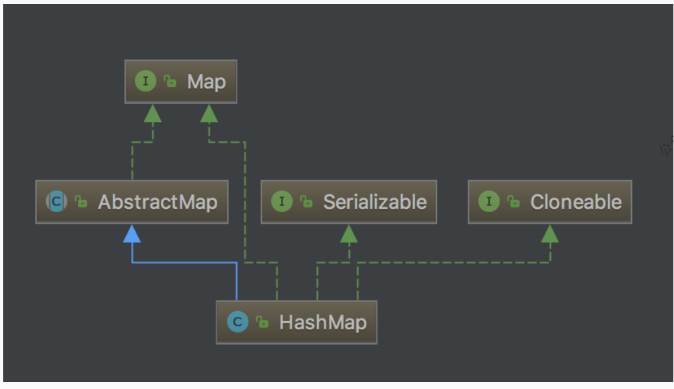Image resolution: width=674 pixels, height=389 pixels.
Task: Select the Map label in the diagram
Action: [x=206, y=82]
